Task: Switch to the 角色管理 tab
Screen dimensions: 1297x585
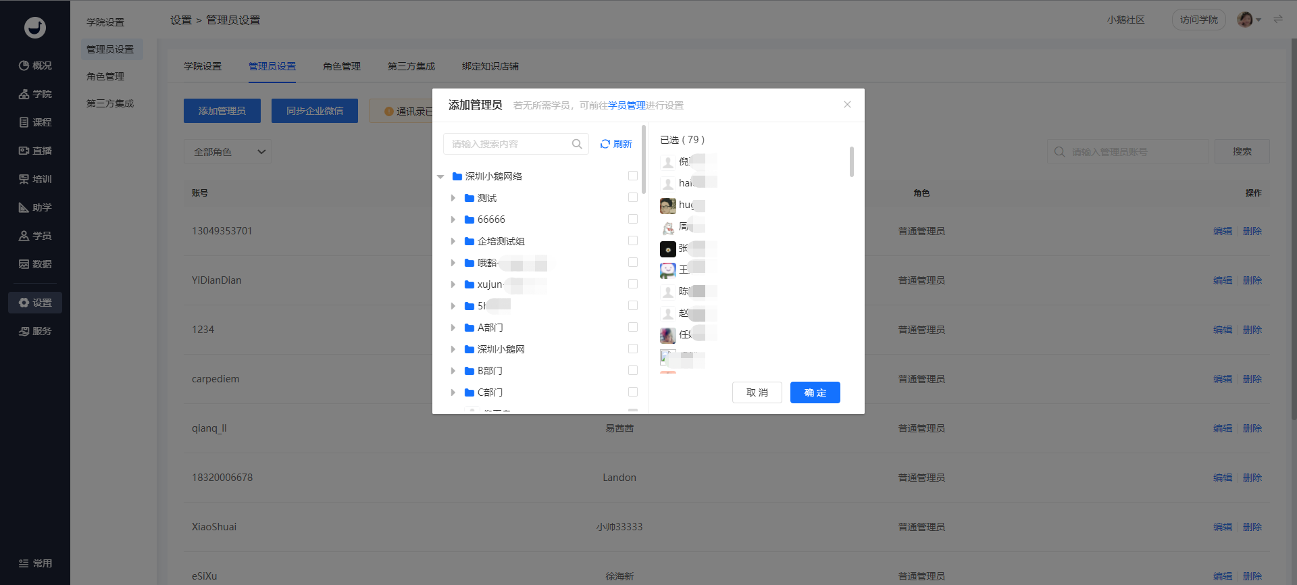Action: [342, 66]
